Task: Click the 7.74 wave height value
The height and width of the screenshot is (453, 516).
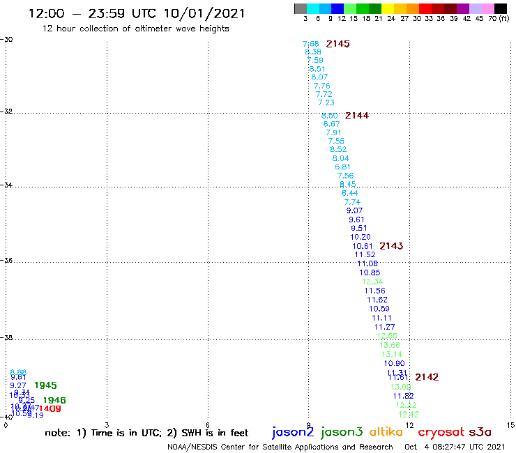Action: [352, 202]
